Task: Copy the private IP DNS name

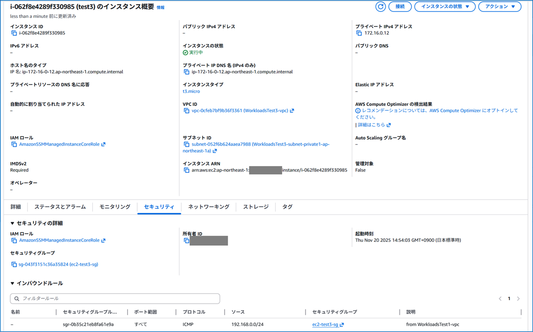Action: tap(187, 72)
